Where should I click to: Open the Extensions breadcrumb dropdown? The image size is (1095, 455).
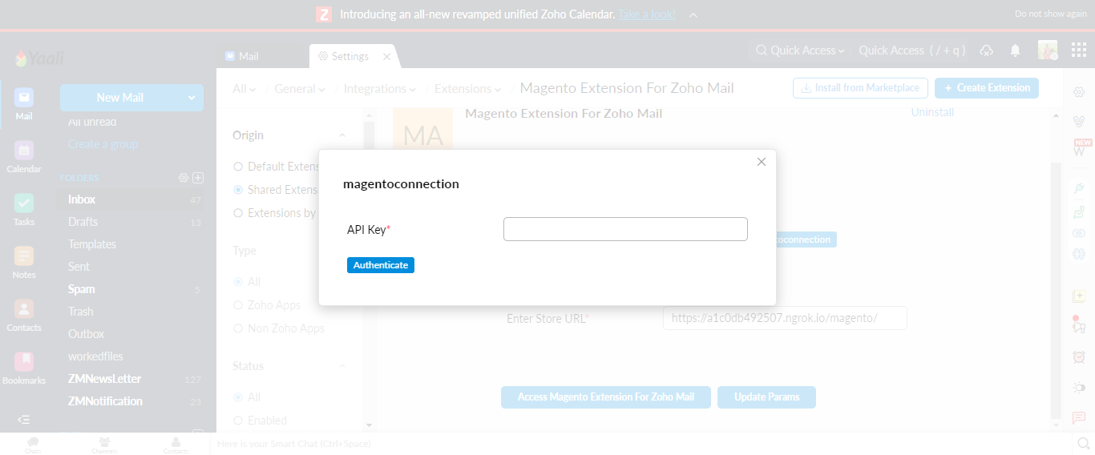(468, 89)
